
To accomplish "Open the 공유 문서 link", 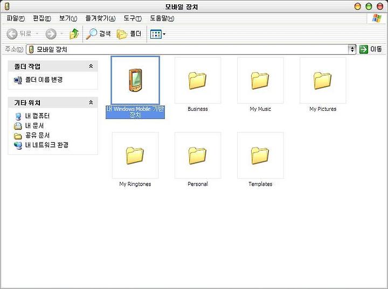I will tap(37, 135).
